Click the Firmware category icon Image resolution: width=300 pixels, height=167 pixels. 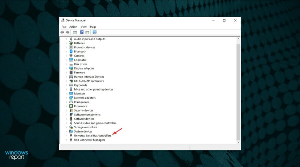pyautogui.click(x=71, y=72)
